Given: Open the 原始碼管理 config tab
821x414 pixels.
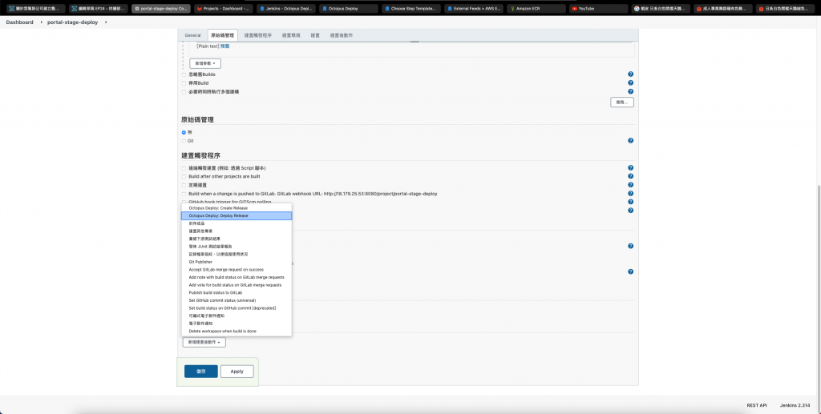Looking at the screenshot, I should 223,35.
